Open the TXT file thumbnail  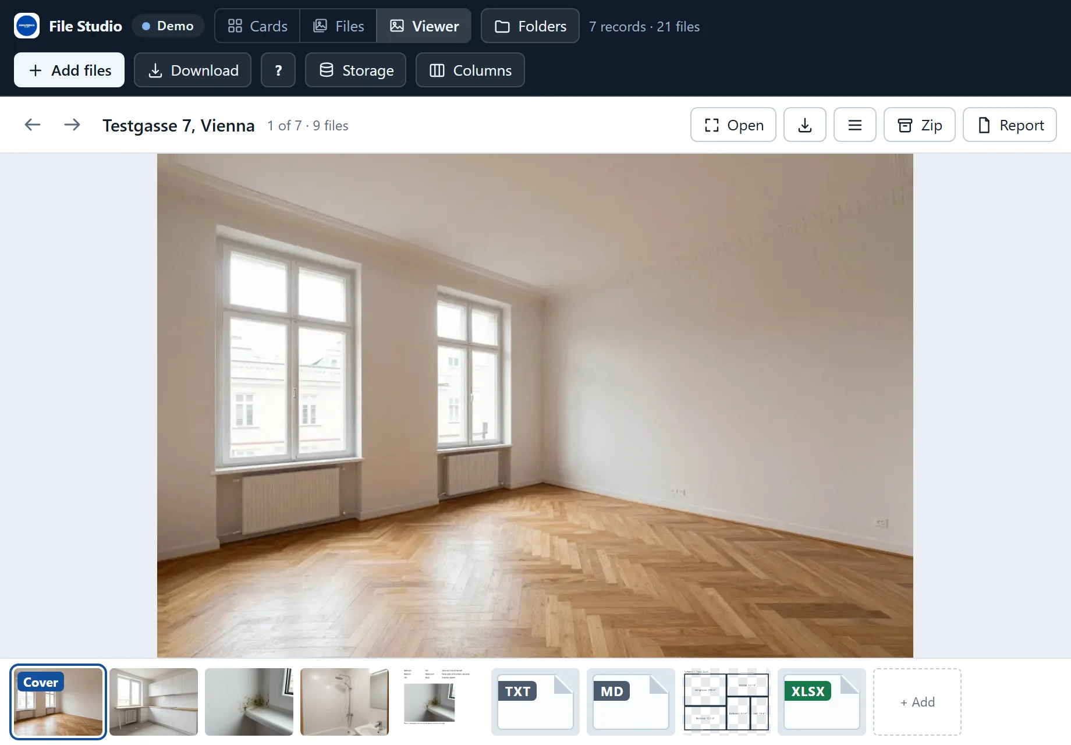[535, 702]
